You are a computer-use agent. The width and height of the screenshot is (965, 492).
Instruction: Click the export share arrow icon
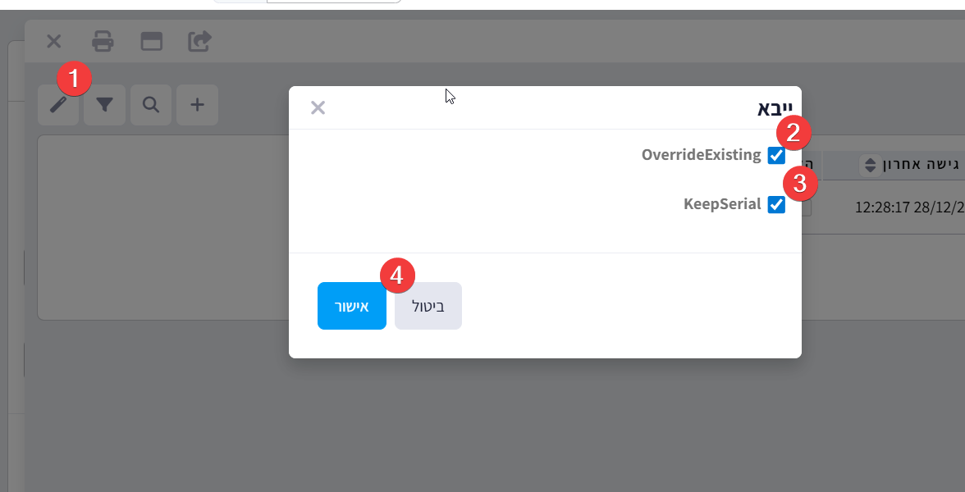coord(199,41)
